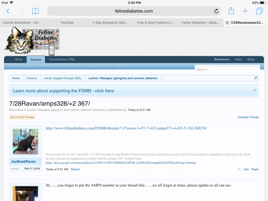
Task: Open JoyBee&Ravan black cat avatar
Action: (25, 142)
